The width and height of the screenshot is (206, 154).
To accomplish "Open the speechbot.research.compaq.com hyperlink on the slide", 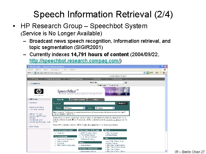I will coord(75,61).
